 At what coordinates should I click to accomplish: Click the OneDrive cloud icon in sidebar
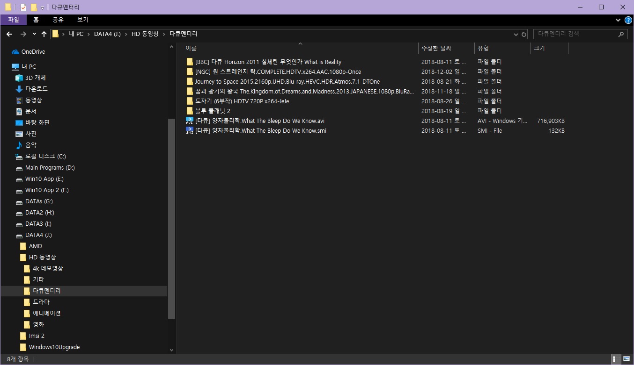point(15,52)
